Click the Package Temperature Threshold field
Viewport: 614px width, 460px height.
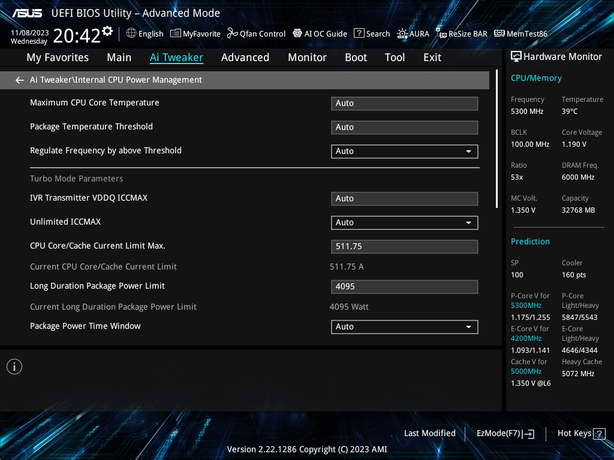(405, 128)
